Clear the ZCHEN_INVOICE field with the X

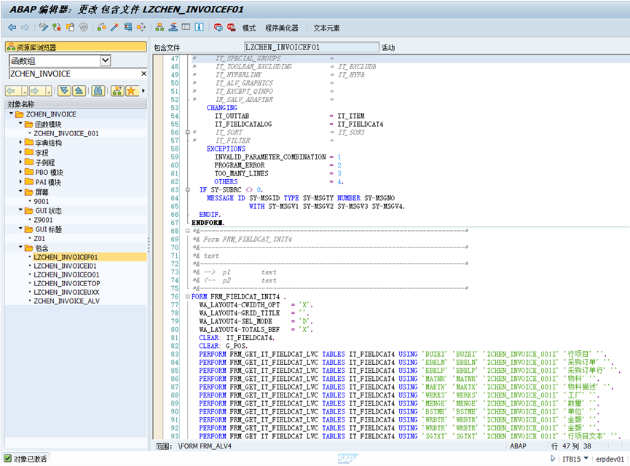(x=143, y=74)
